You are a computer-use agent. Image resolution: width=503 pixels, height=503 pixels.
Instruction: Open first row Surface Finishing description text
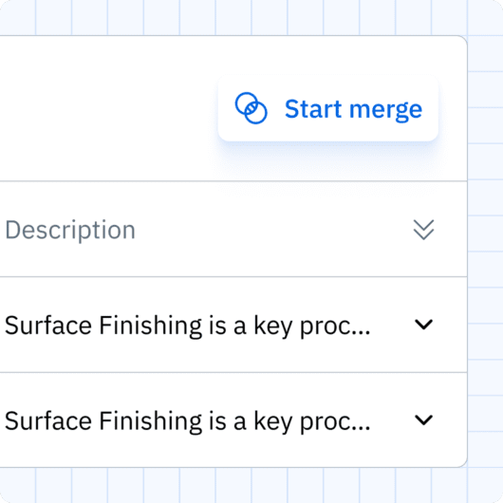click(187, 326)
